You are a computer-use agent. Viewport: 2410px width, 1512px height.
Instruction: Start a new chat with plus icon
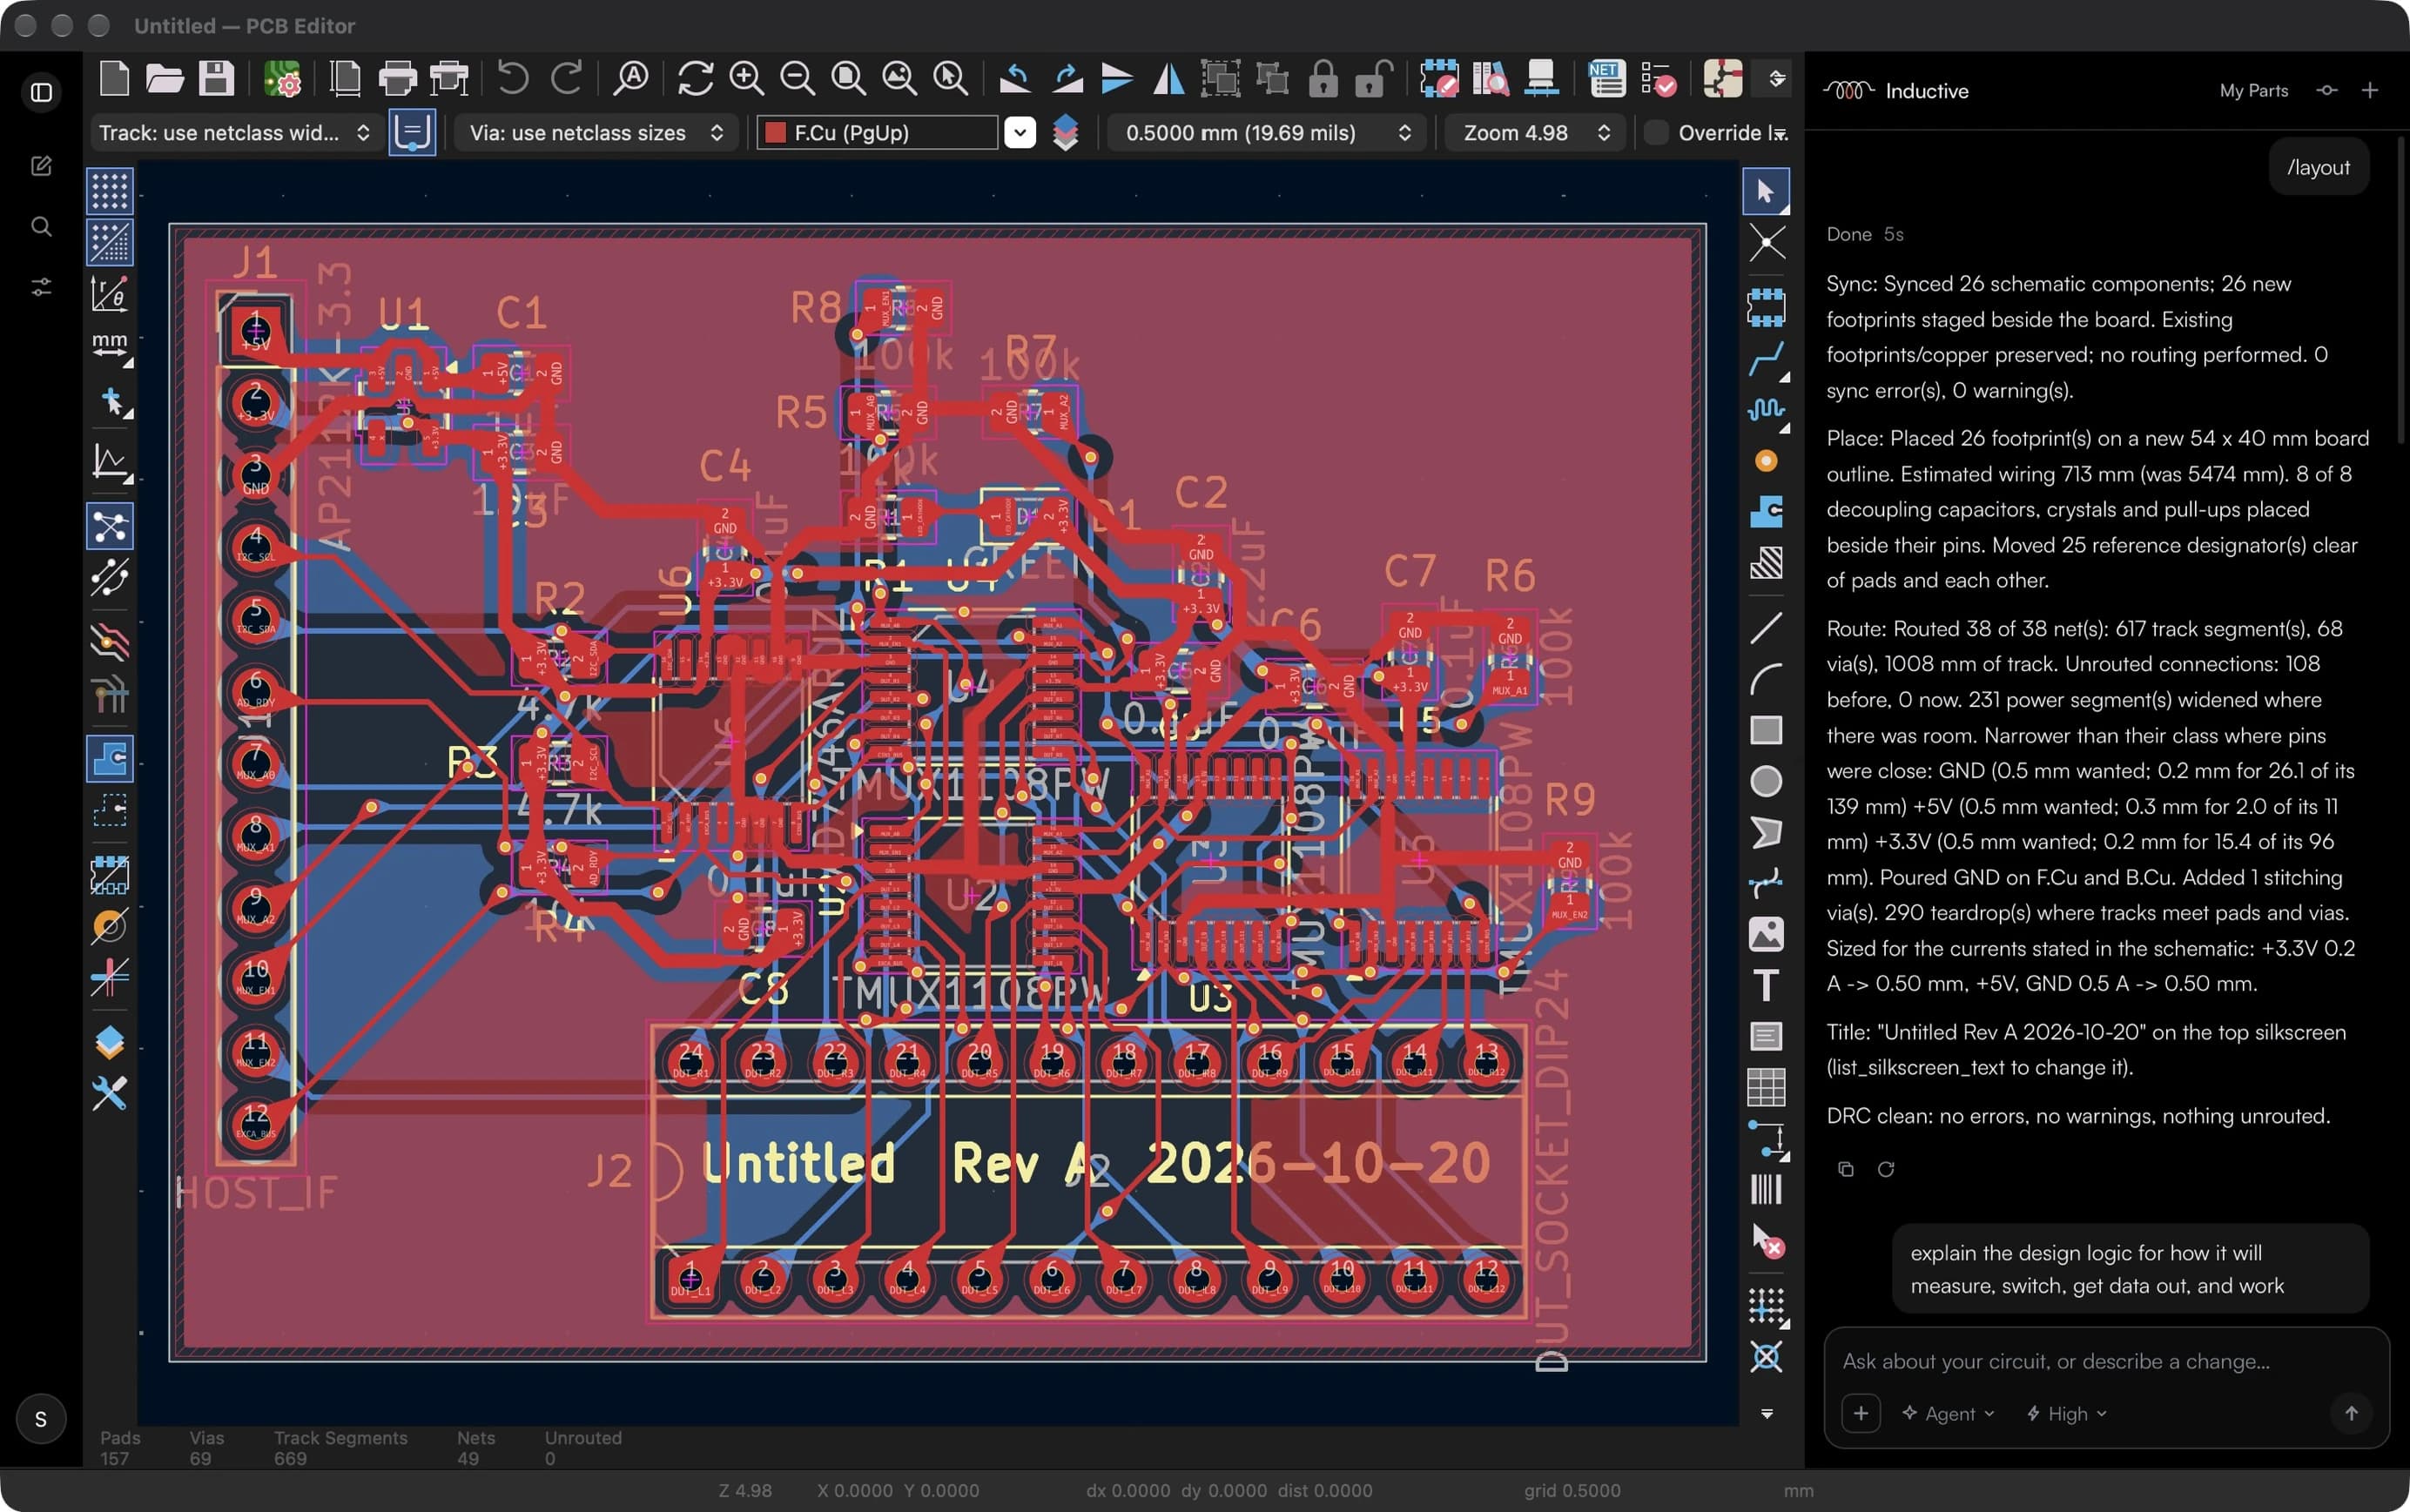(x=2369, y=91)
